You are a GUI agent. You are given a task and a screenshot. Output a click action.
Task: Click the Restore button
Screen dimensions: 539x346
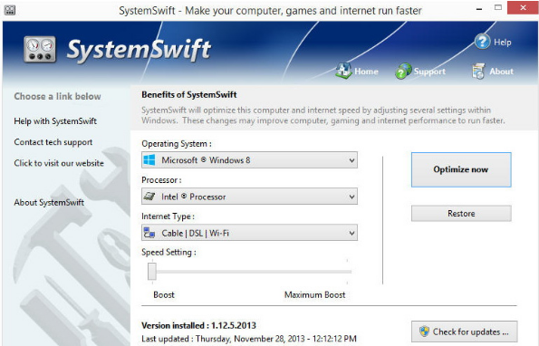click(x=461, y=214)
